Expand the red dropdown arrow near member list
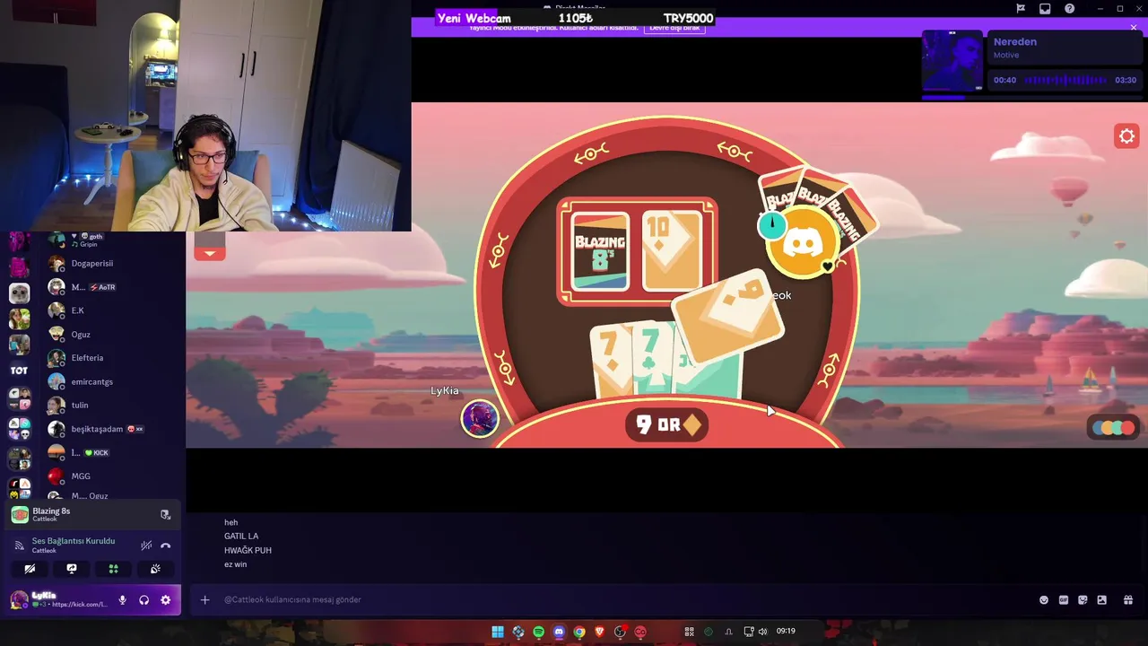Image resolution: width=1148 pixels, height=646 pixels. (x=209, y=253)
